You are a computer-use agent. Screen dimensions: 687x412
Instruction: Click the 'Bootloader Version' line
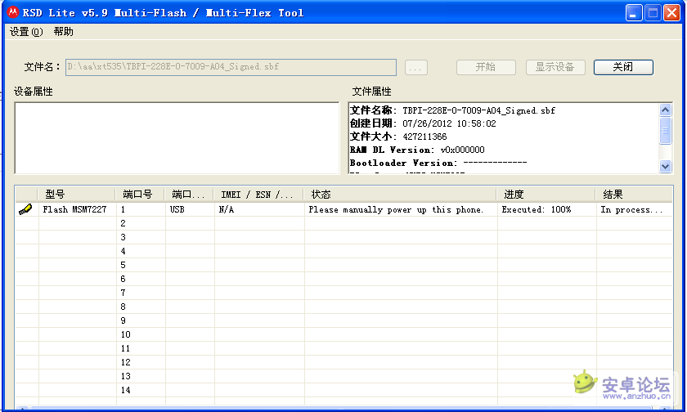[x=438, y=163]
